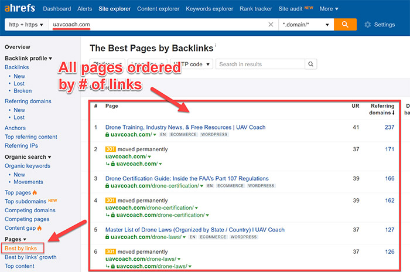Screen dimensions: 410x272
Task: Click the search in results magnifier icon
Action: [x=310, y=64]
